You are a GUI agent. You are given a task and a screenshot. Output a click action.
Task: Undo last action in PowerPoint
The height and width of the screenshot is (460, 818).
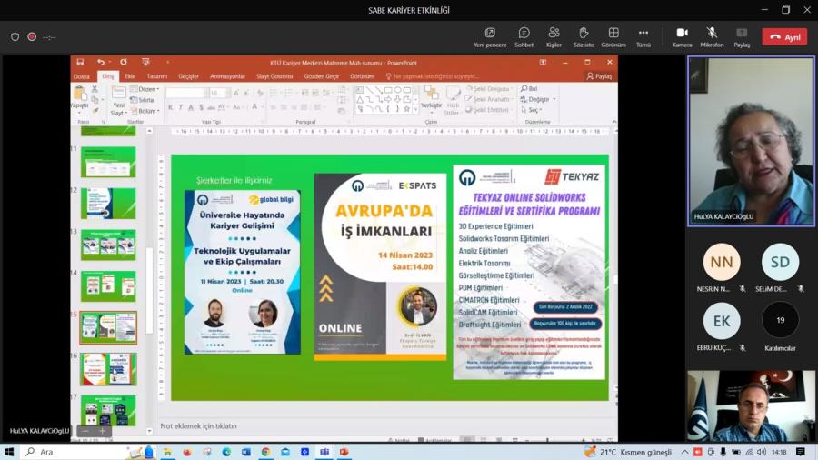pos(101,62)
